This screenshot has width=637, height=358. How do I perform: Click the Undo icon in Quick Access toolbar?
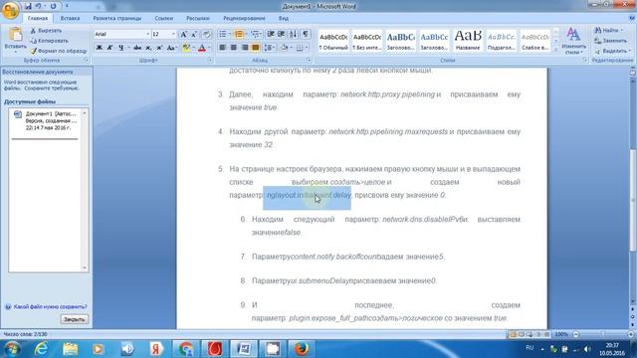(39, 6)
